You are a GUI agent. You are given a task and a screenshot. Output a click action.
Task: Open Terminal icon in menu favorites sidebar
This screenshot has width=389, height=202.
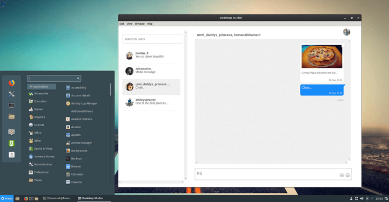point(11,106)
